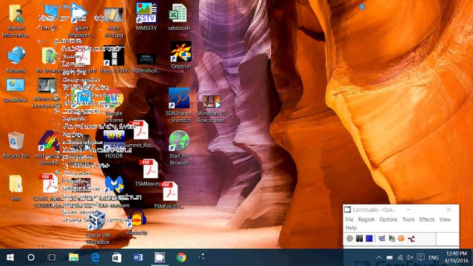This screenshot has height=266, width=473.
Task: Open the Windows Start menu
Action: point(10,257)
